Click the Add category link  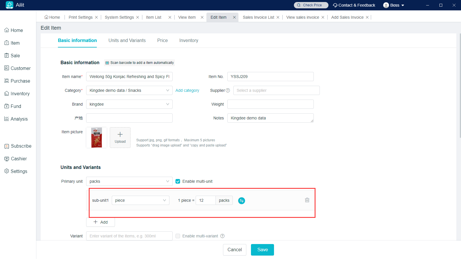tap(187, 90)
